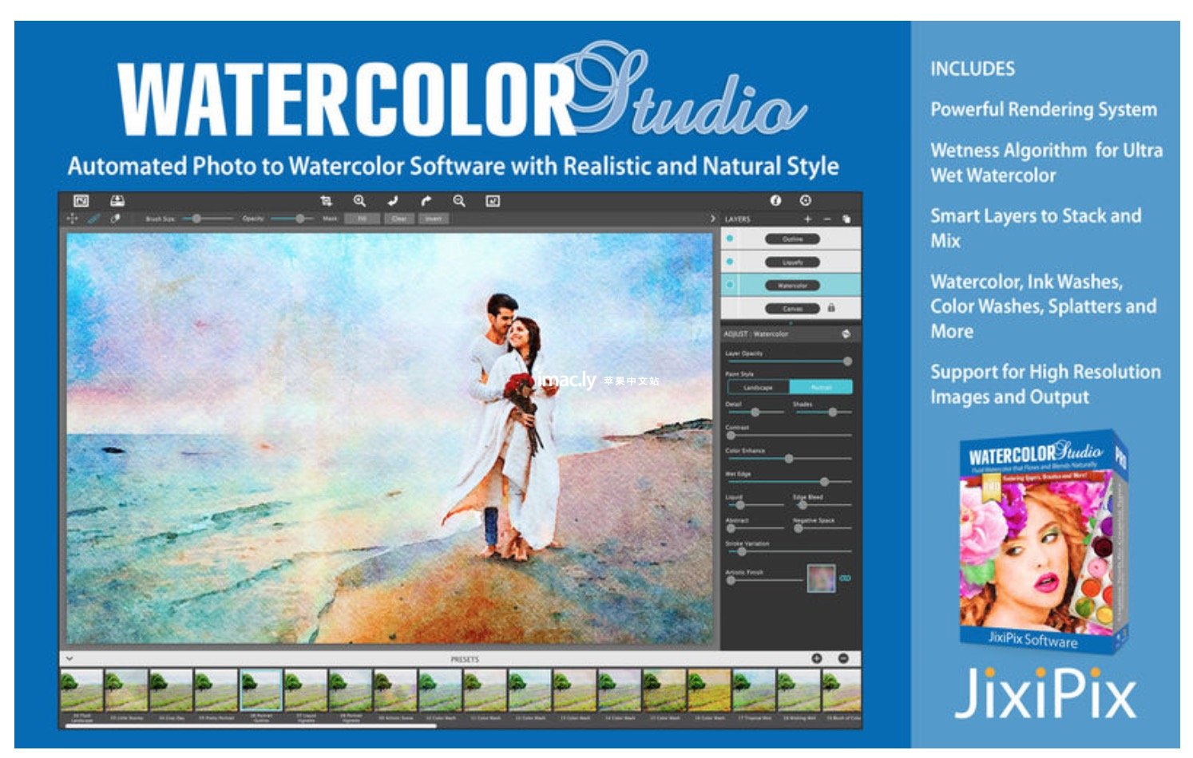Collapse the Presets panel with chevron
The image size is (1193, 758).
pyautogui.click(x=69, y=658)
